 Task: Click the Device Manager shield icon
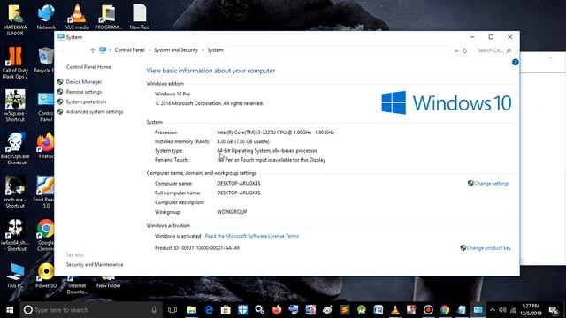tap(60, 82)
